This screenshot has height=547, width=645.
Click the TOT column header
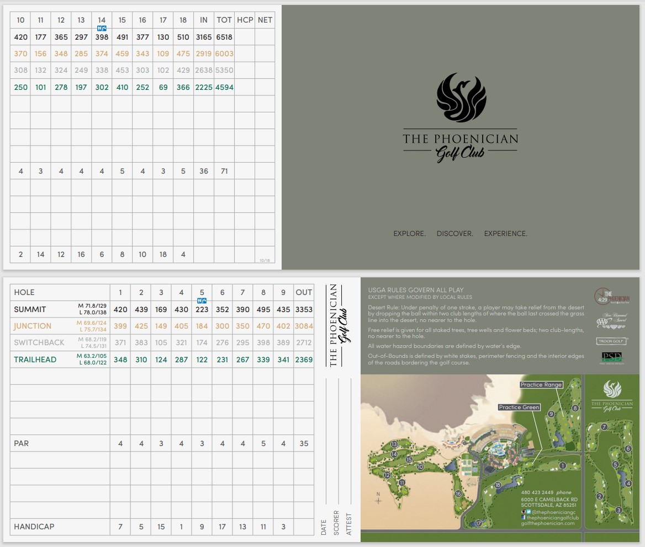point(224,20)
